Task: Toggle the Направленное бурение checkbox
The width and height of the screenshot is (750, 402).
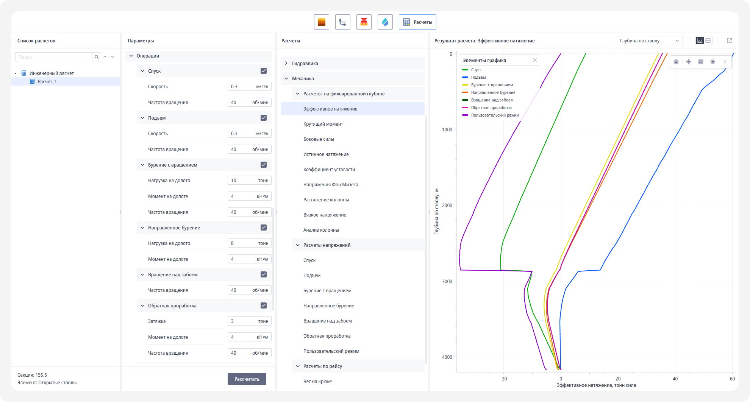Action: click(264, 227)
